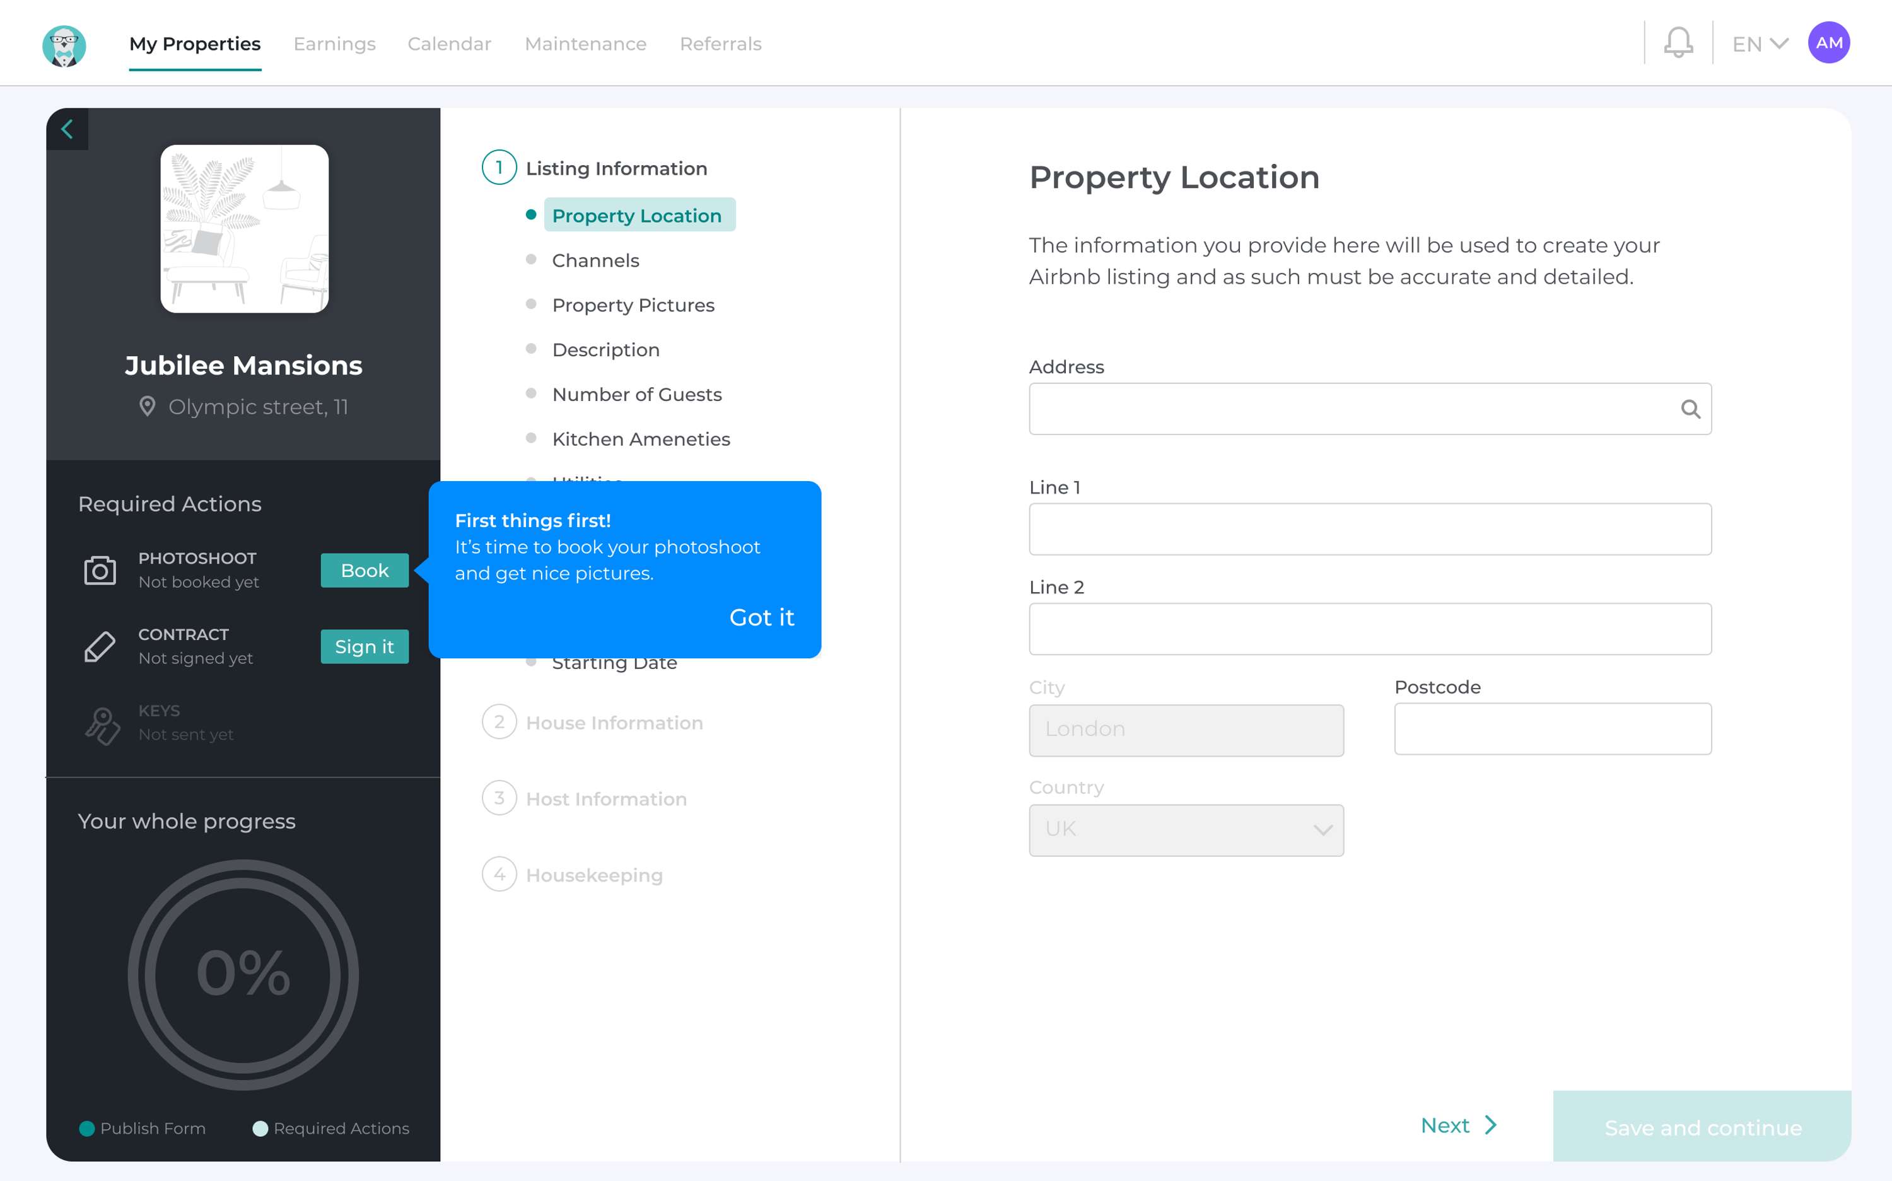Click 'Not signed yet' contract status
This screenshot has height=1181, width=1892.
click(196, 658)
